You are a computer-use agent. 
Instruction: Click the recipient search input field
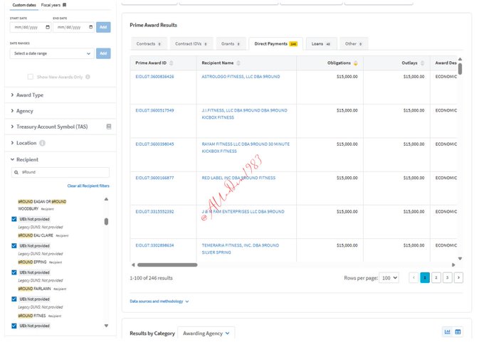pos(61,172)
